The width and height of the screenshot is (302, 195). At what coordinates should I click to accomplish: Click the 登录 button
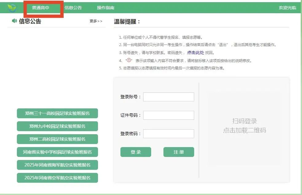pos(136,152)
